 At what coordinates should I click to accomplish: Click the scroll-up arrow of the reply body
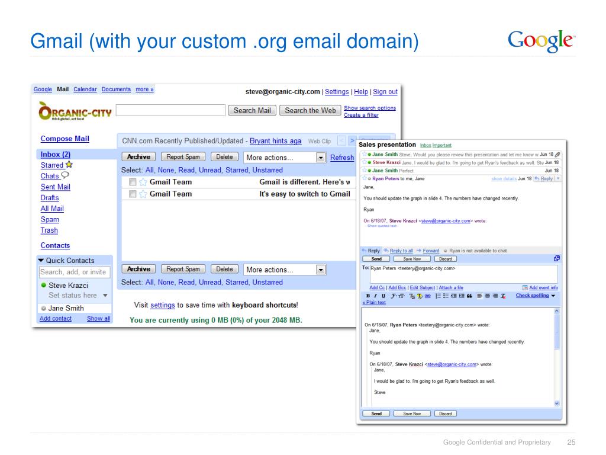coord(557,310)
